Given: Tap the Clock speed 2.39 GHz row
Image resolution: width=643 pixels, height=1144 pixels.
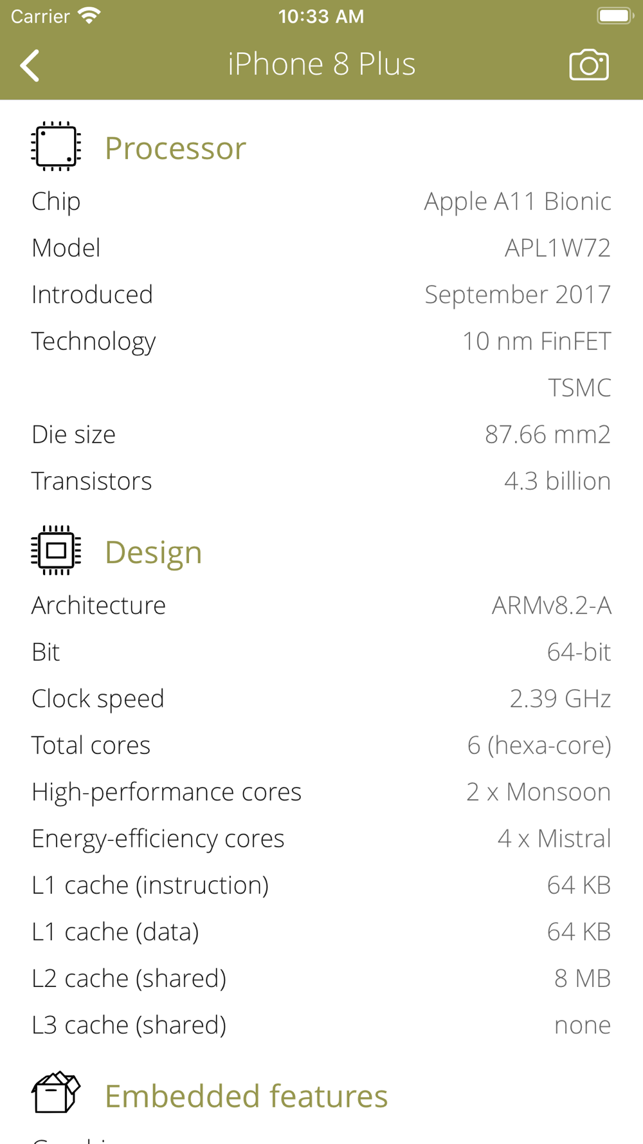Looking at the screenshot, I should click(321, 699).
